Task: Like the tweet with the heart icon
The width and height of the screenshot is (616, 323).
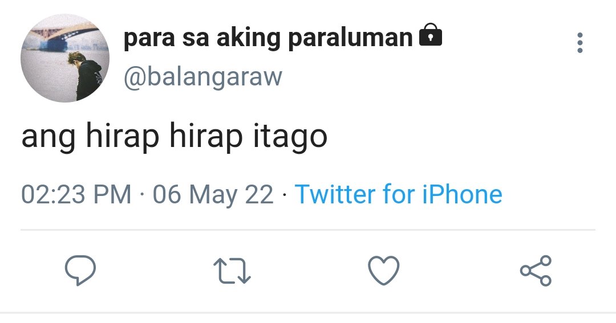Action: 383,271
